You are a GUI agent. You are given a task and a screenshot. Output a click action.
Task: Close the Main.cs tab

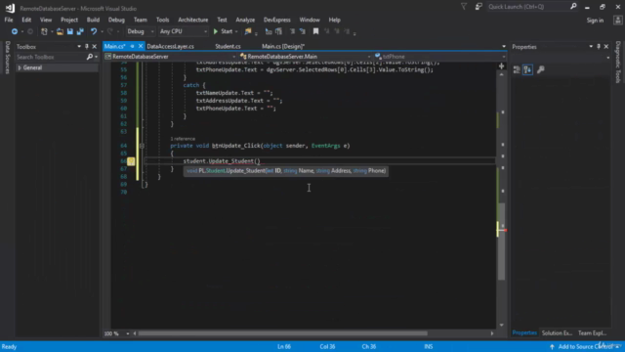coord(141,46)
